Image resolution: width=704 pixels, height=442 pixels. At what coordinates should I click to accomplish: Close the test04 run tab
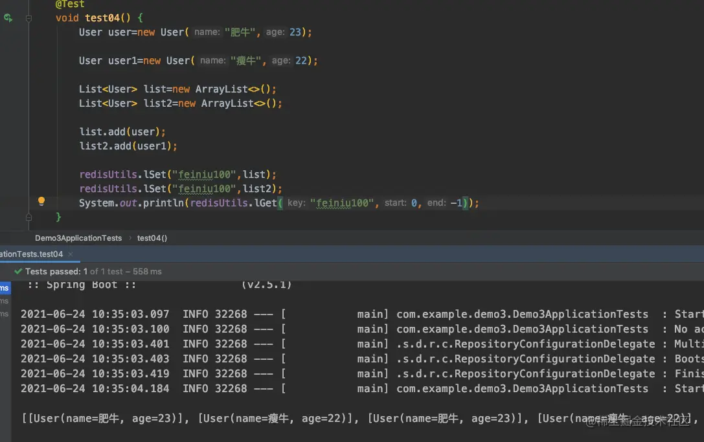click(71, 254)
